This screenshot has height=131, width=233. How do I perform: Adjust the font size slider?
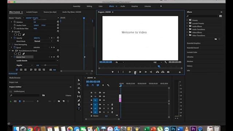[45, 65]
